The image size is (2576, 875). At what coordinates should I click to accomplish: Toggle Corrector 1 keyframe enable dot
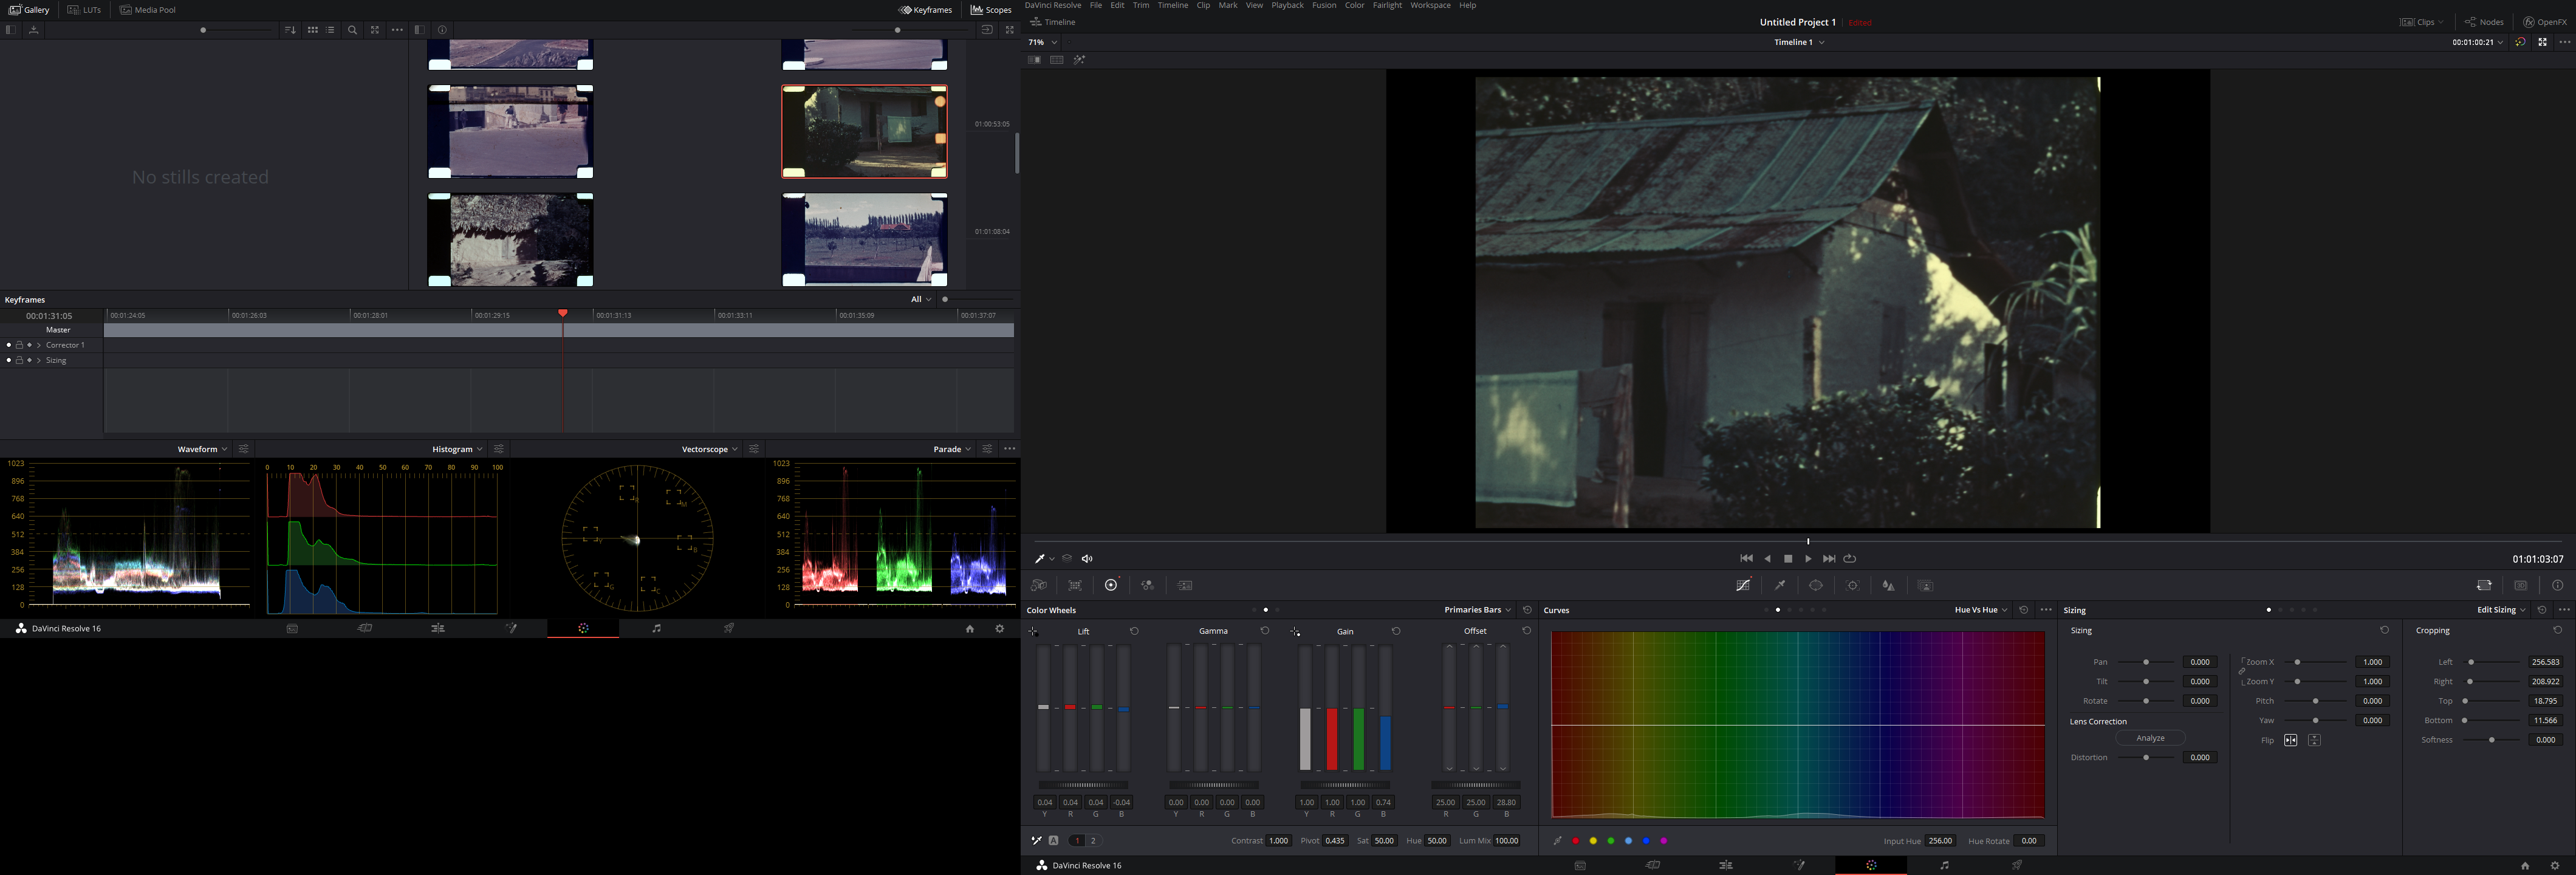(9, 345)
